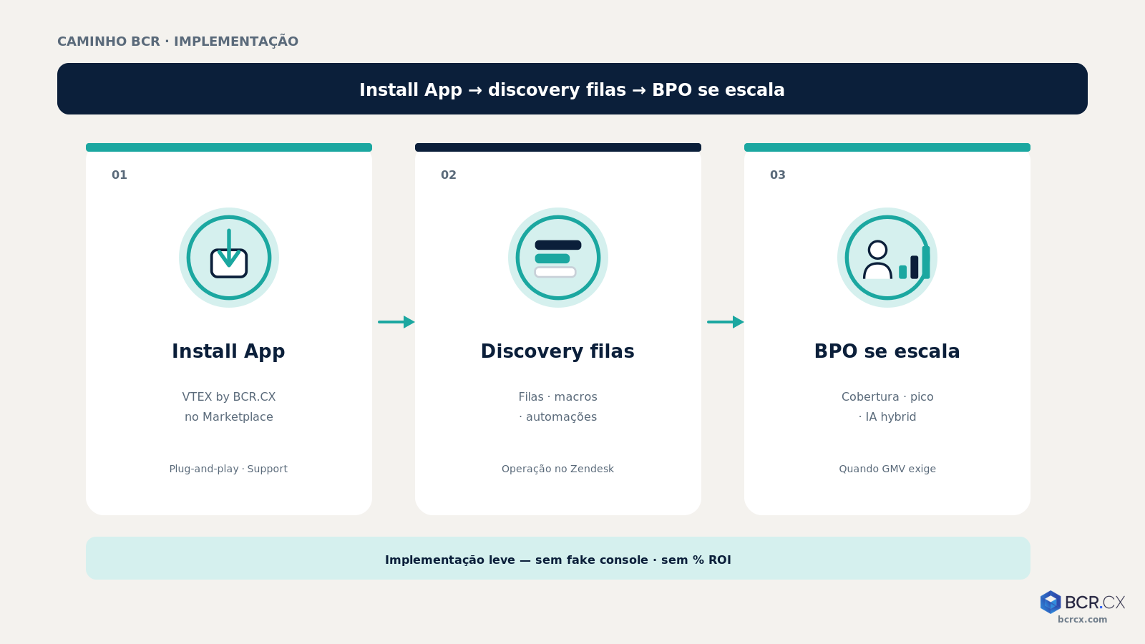Click 'Implementação leve' footer banner text
Image resolution: width=1145 pixels, height=644 pixels.
(x=558, y=560)
